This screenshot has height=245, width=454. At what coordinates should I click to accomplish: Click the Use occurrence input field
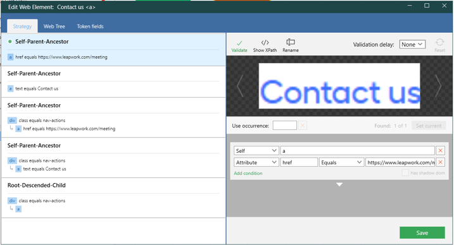coord(284,126)
